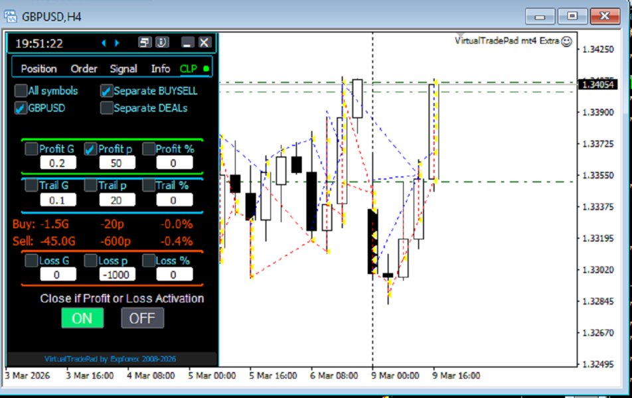Open the Info tab
Image resolution: width=632 pixels, height=398 pixels.
(161, 68)
